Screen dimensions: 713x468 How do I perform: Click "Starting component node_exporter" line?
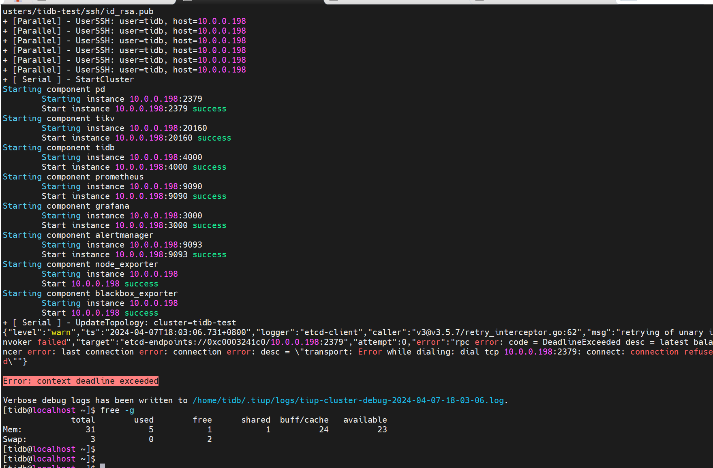coord(81,264)
